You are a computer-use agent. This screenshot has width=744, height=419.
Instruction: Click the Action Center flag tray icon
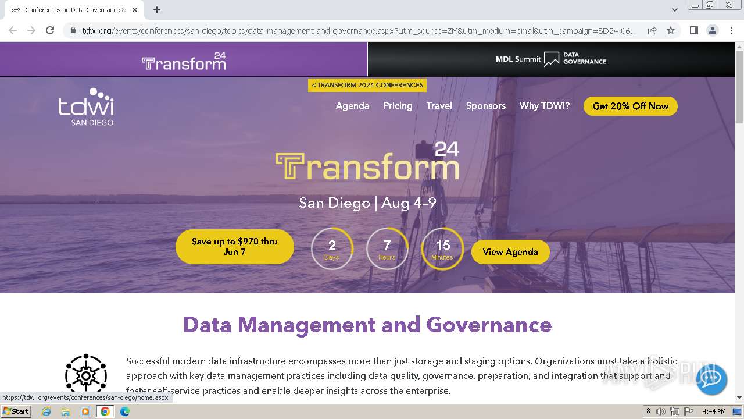pos(688,411)
